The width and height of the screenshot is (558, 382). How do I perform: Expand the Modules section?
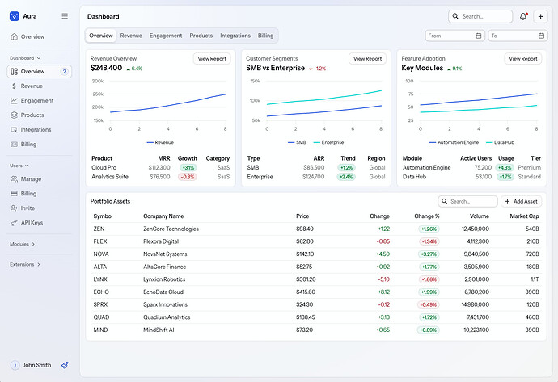[x=23, y=243]
